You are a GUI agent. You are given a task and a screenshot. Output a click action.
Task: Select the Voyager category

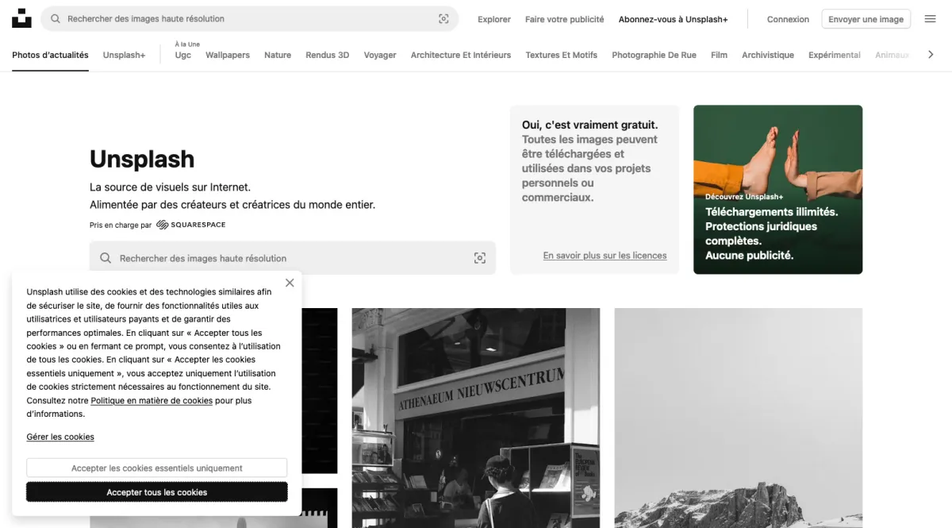coord(380,55)
